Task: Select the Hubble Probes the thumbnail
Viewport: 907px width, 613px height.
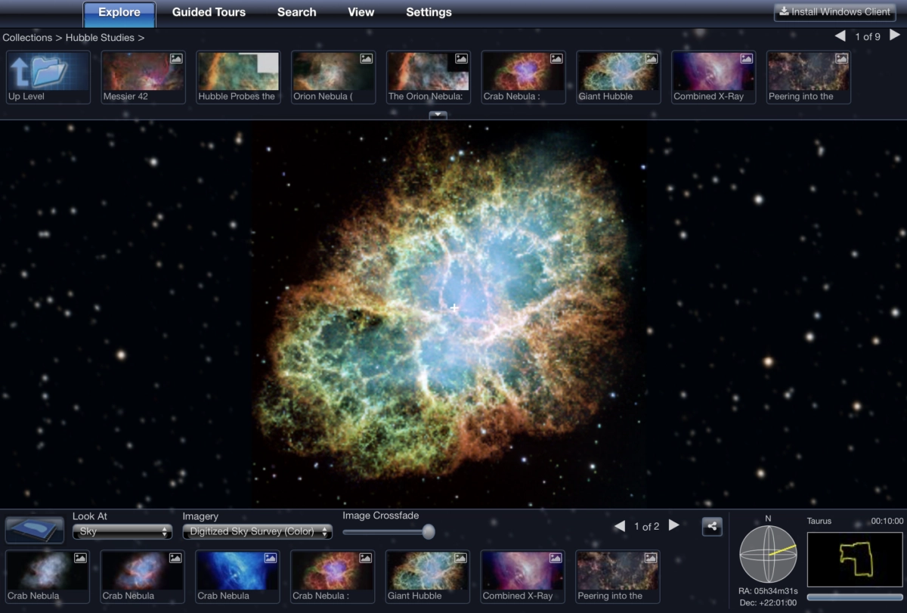Action: [x=239, y=77]
